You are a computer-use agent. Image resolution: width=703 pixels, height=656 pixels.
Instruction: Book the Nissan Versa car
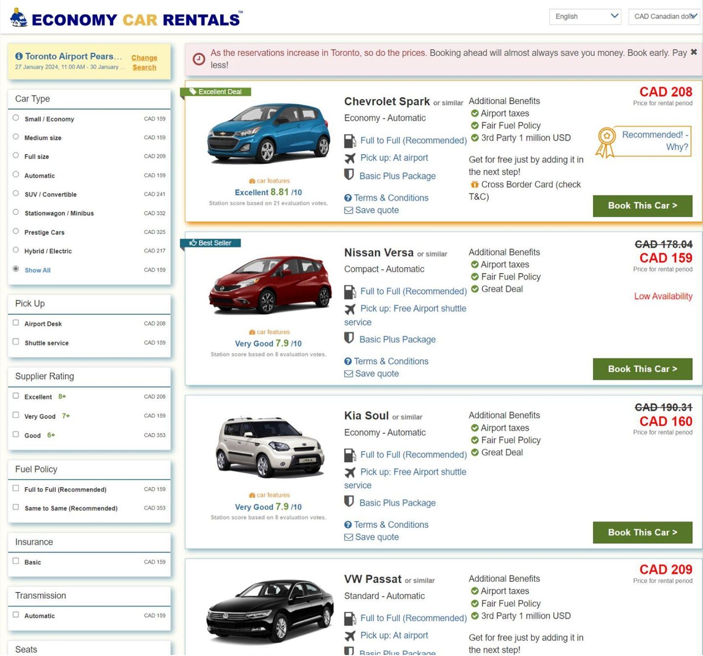pos(642,369)
